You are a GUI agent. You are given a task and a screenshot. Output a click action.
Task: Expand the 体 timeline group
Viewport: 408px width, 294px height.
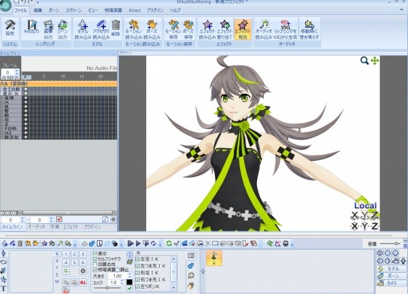[2, 107]
